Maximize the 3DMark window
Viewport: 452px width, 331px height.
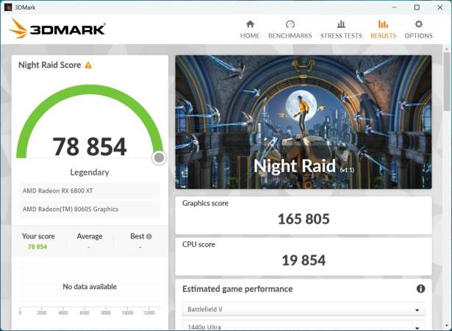pos(417,7)
